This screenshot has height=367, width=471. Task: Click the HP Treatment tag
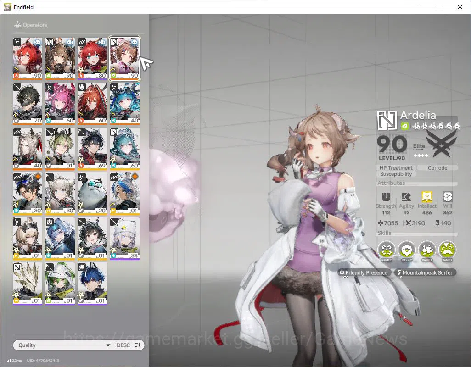tap(396, 168)
